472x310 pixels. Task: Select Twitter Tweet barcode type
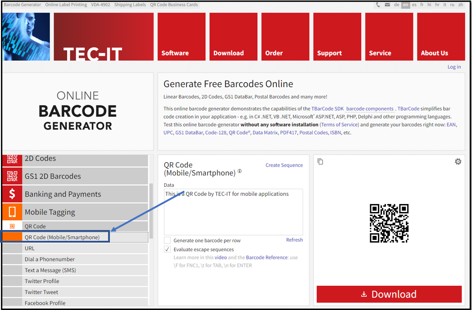75,292
